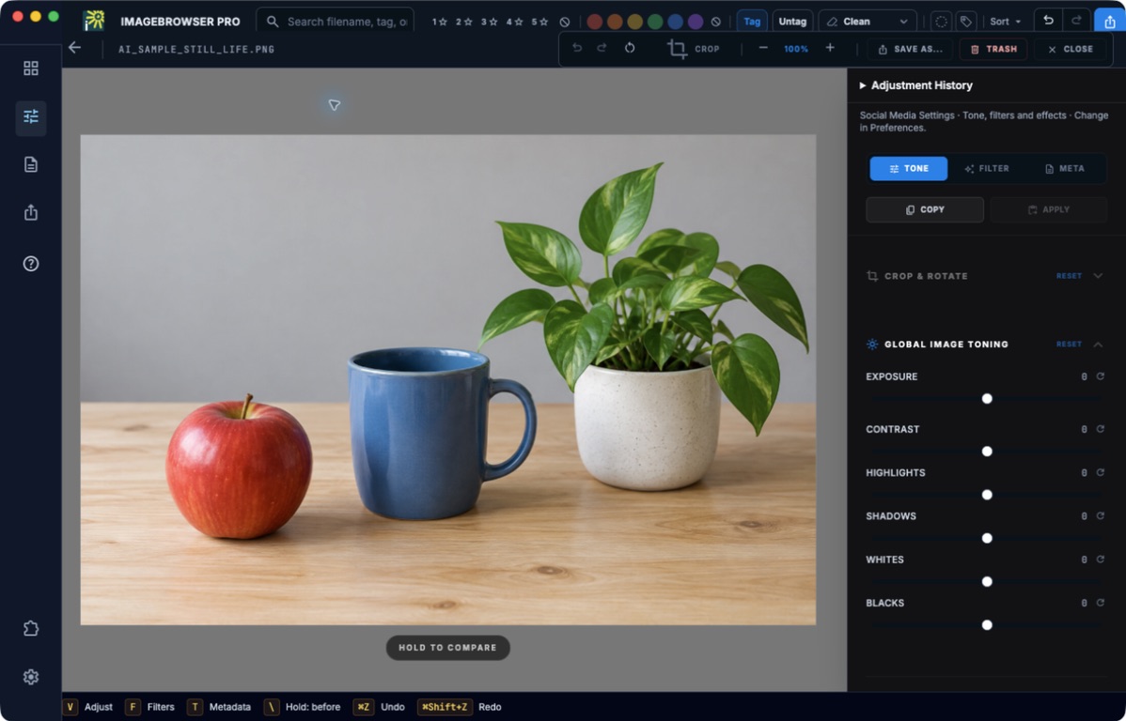The width and height of the screenshot is (1126, 721).
Task: Click the Copy settings button
Action: [x=925, y=209]
